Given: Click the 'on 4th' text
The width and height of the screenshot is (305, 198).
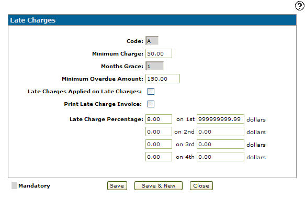Looking at the screenshot, I should (185, 157).
